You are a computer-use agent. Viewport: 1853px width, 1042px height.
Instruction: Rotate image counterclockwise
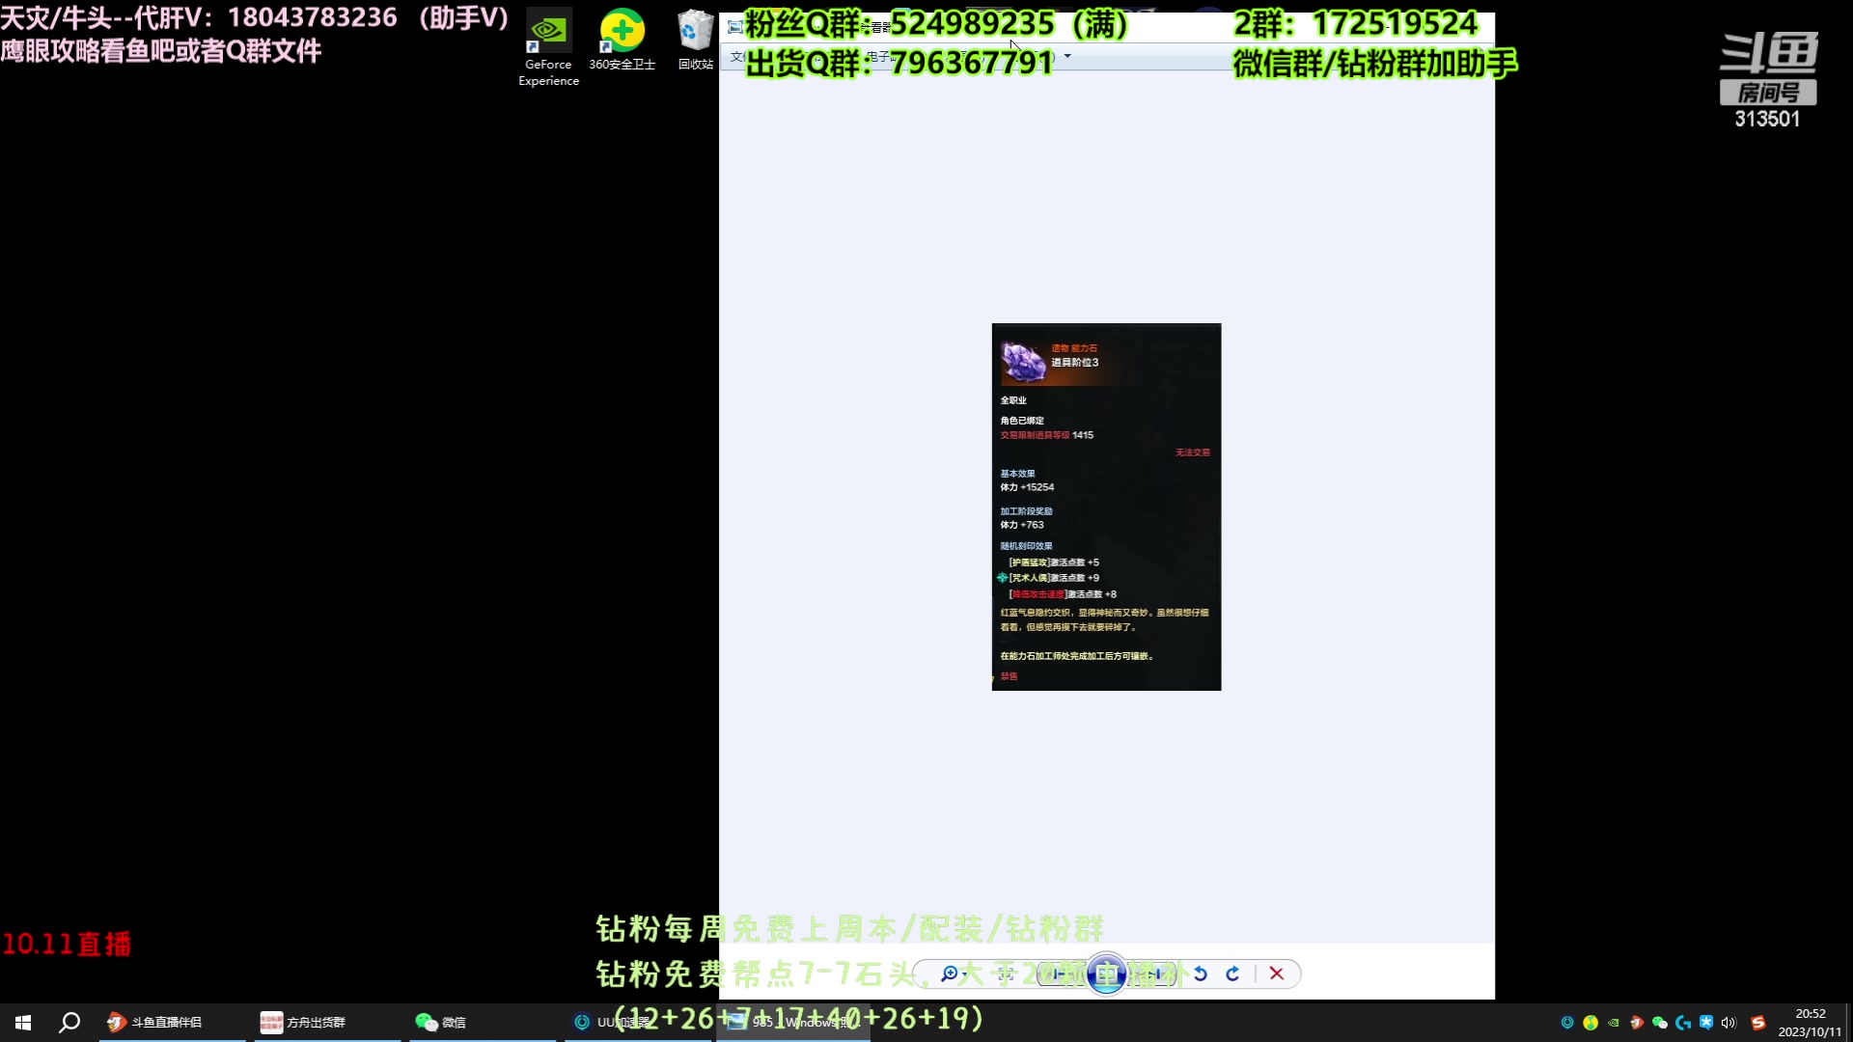pyautogui.click(x=1201, y=973)
